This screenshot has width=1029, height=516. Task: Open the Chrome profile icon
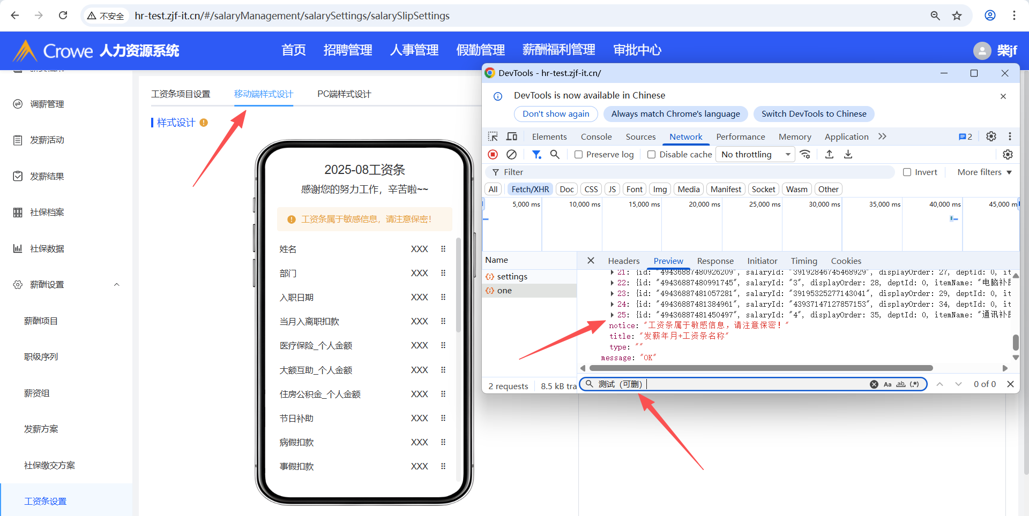[x=990, y=16]
